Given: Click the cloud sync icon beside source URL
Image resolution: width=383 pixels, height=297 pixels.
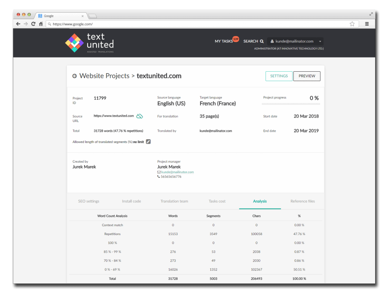Looking at the screenshot, I should pos(140,116).
